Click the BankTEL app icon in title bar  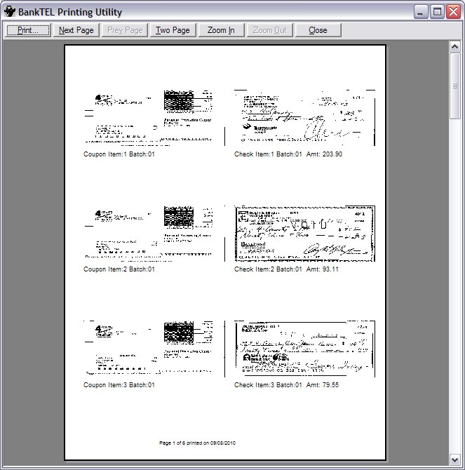[10, 12]
